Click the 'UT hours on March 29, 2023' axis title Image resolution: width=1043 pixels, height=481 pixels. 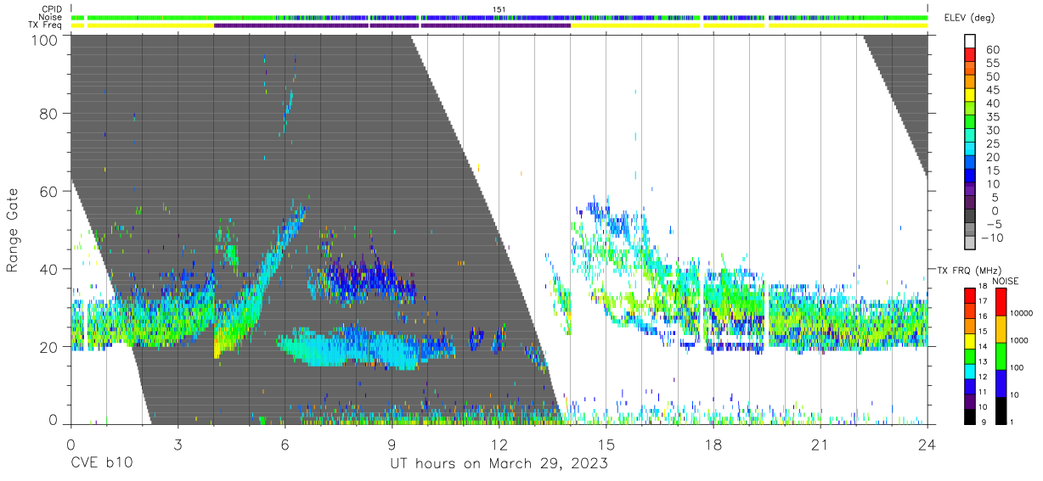[499, 464]
